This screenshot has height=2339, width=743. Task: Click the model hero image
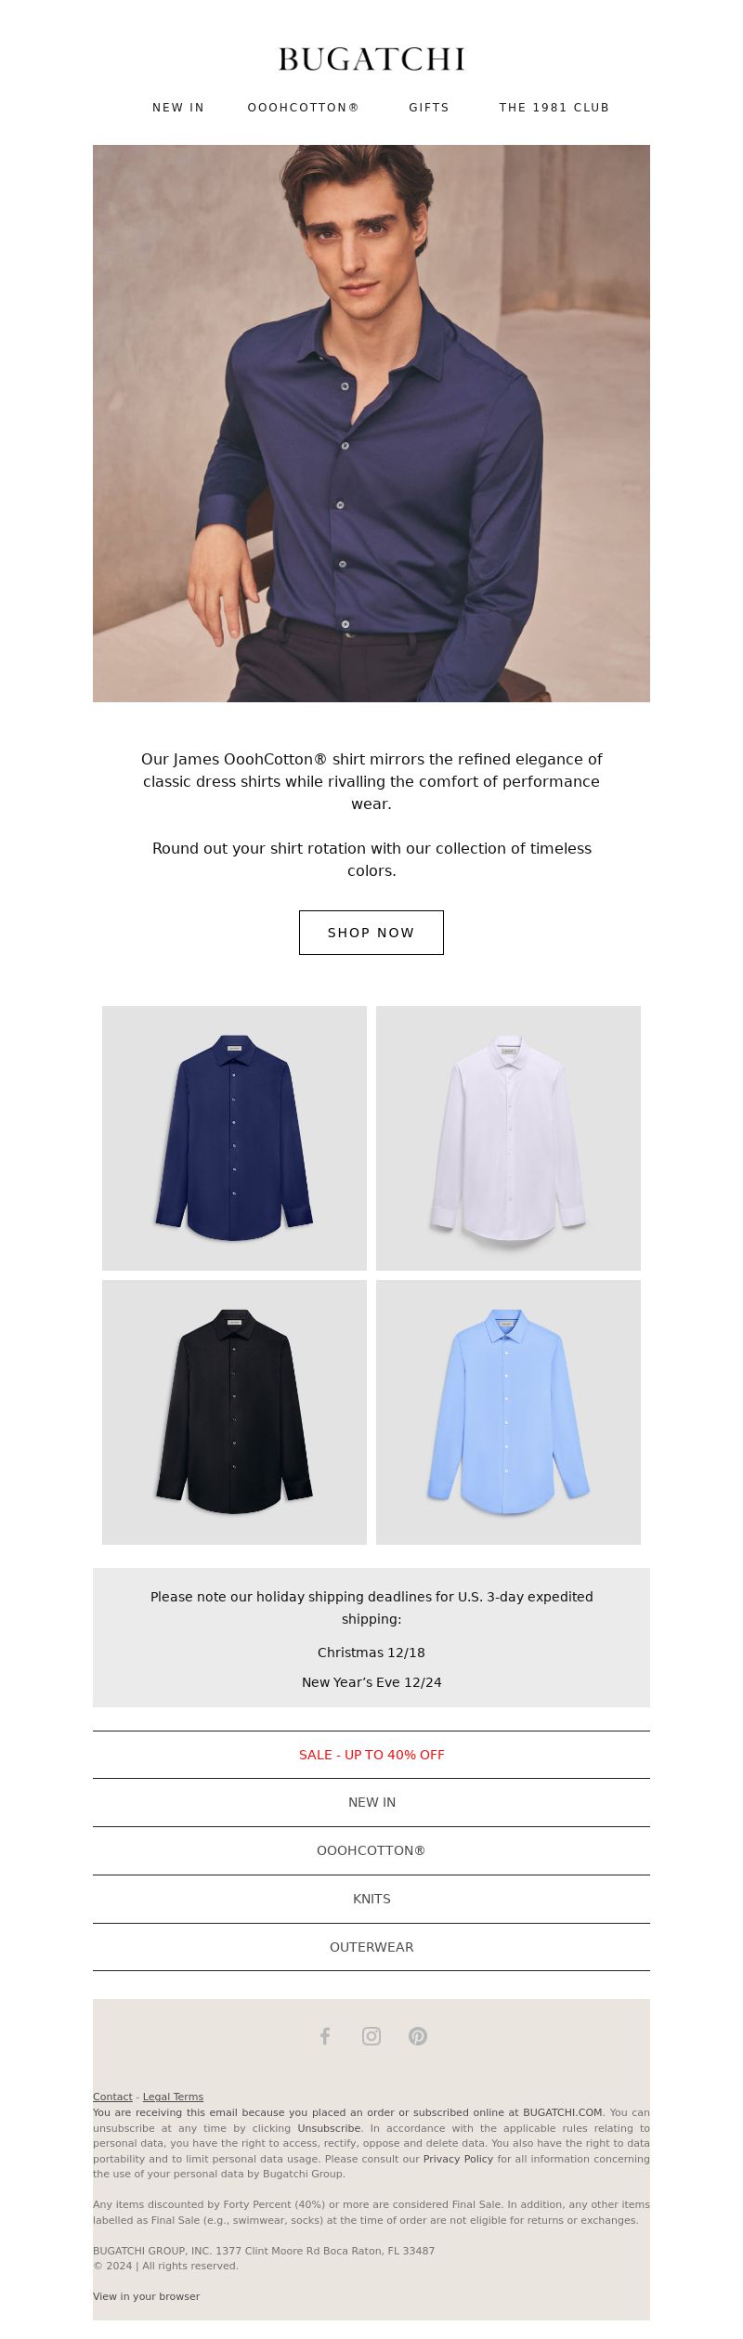click(371, 424)
